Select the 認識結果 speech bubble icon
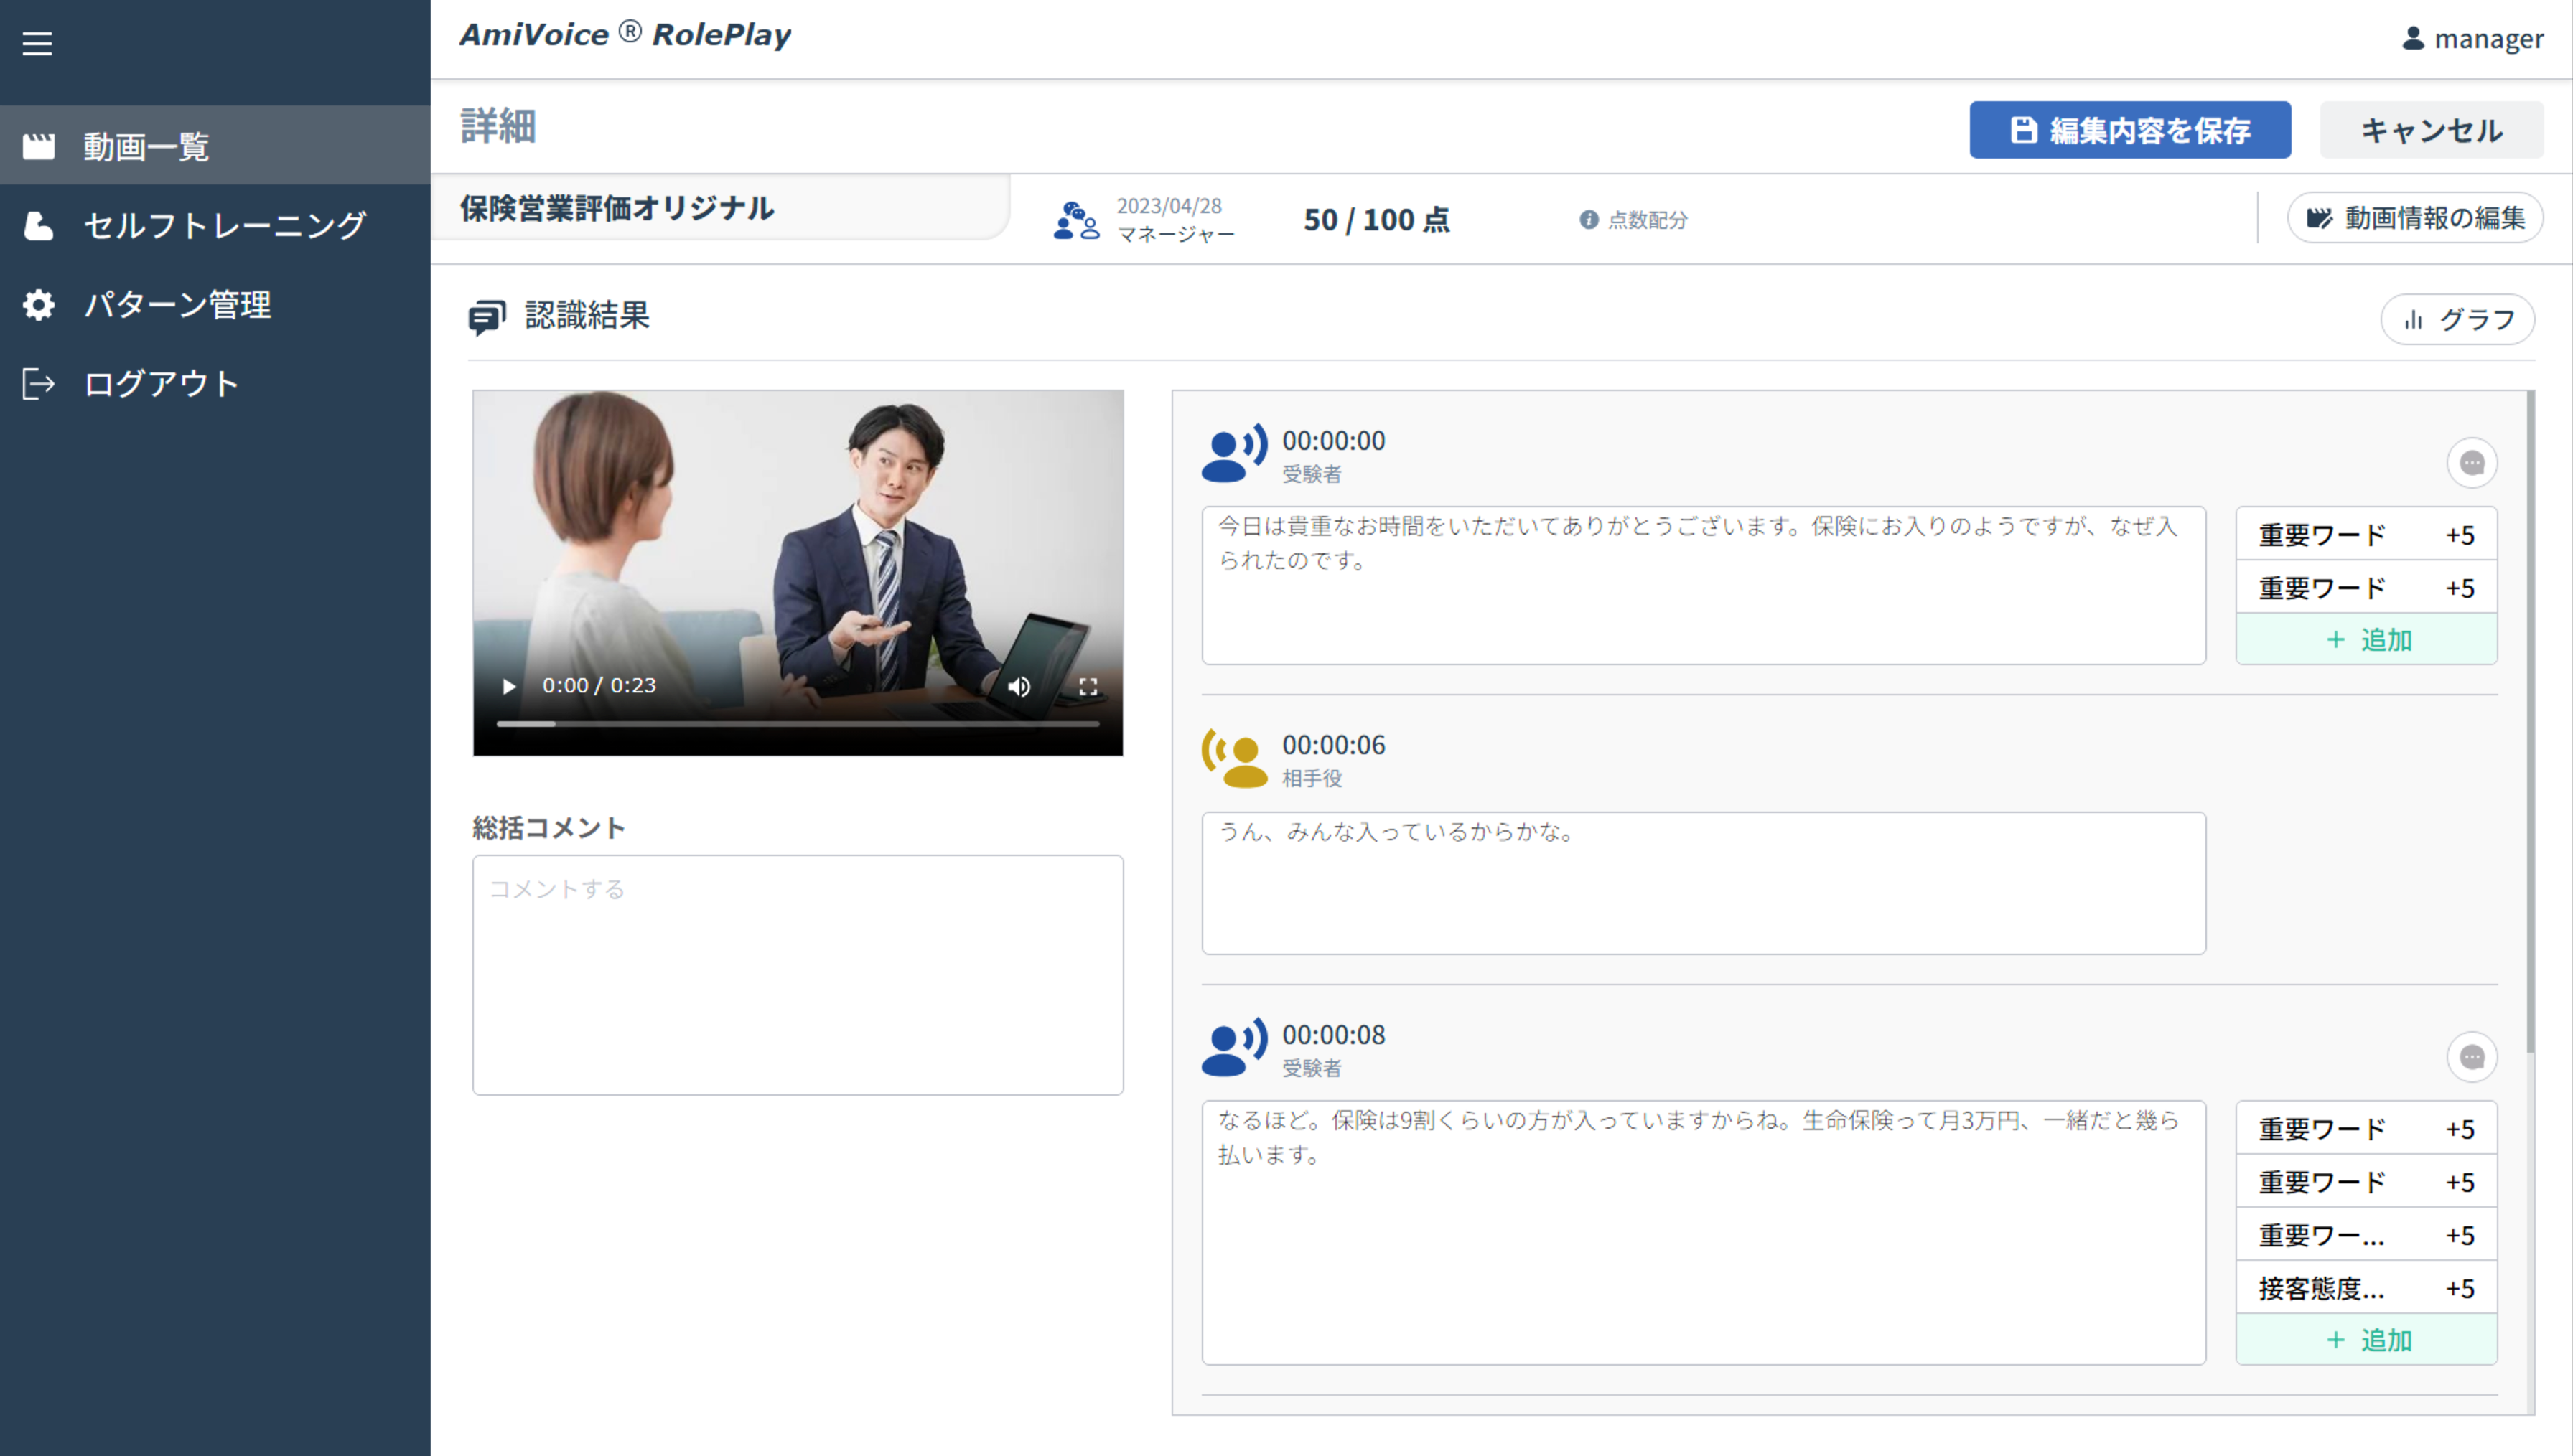Image resolution: width=2573 pixels, height=1456 pixels. 487,317
